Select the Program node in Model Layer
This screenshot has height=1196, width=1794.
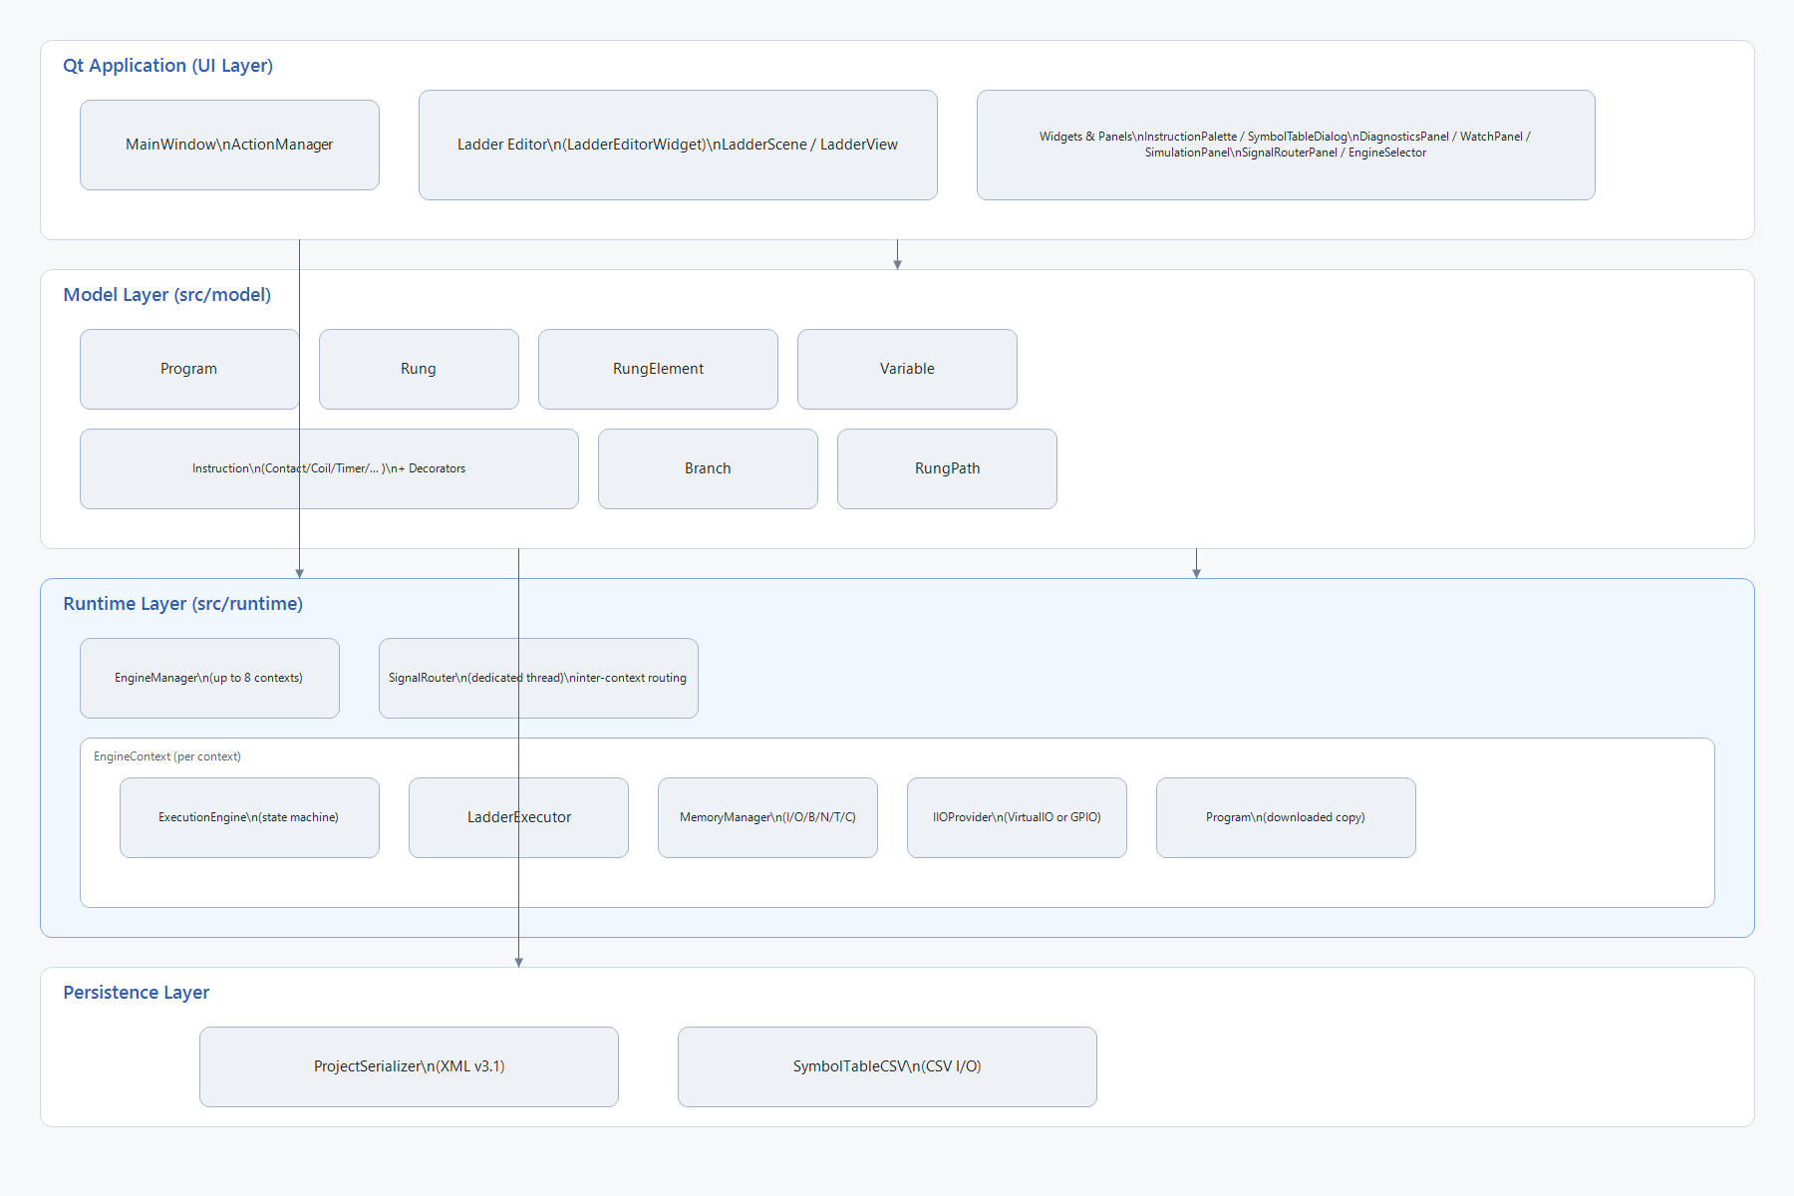tap(189, 369)
